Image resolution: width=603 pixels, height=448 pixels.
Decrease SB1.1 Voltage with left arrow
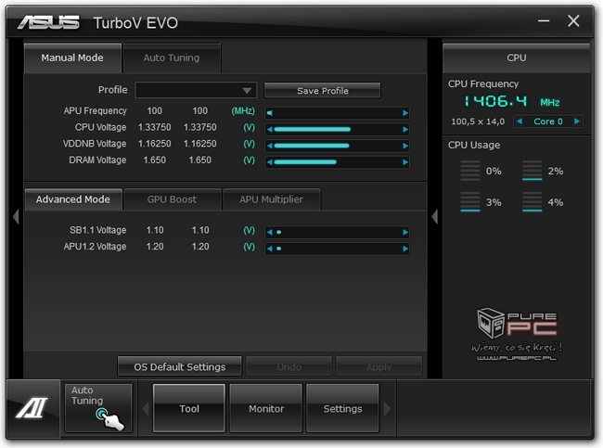click(x=270, y=232)
